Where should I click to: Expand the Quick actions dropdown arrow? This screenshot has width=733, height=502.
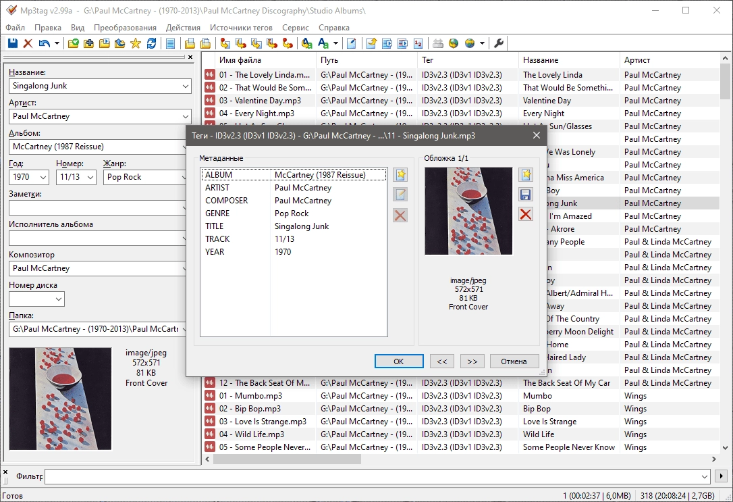pos(335,43)
